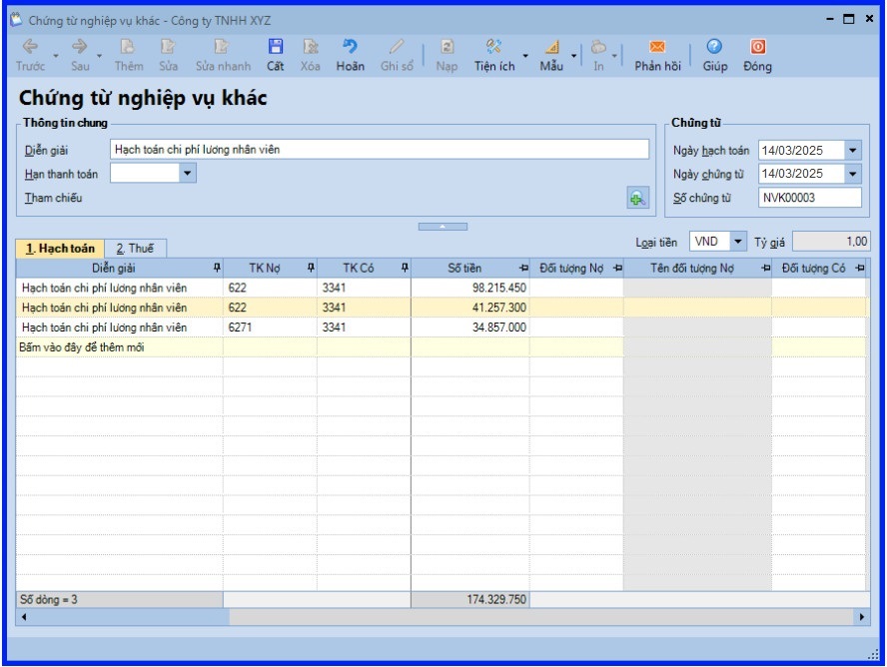The image size is (887, 667).
Task: Open the Hạn thanh toán date dropdown
Action: point(187,173)
